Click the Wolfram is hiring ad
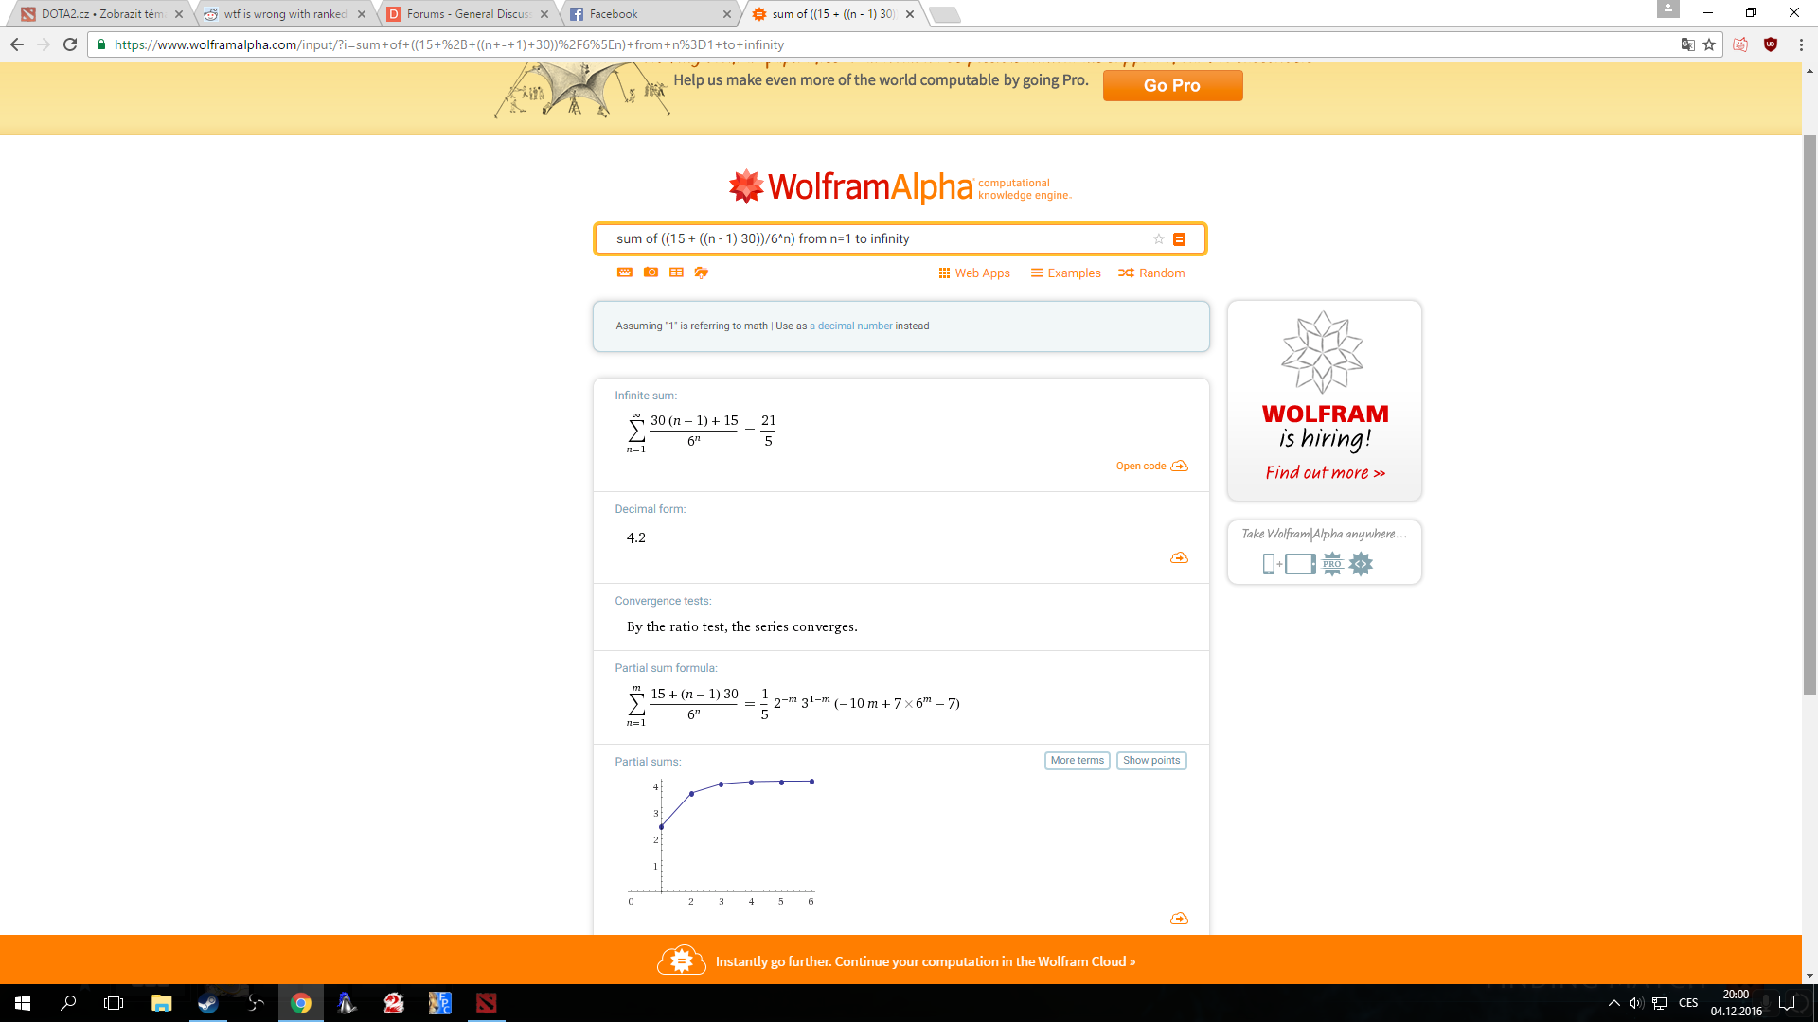The image size is (1818, 1022). tap(1325, 400)
